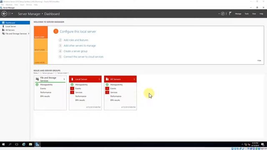Click the All Servers sidebar icon
This screenshot has height=150, width=267.
tap(3, 30)
